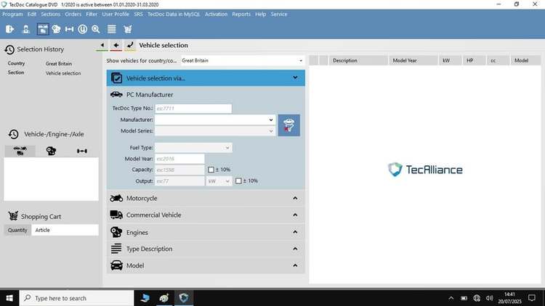Click the exit/logout toolbar icon
The height and width of the screenshot is (306, 545).
[x=9, y=29]
